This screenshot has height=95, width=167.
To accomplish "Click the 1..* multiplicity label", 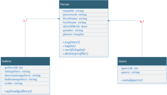I will click(25, 21).
